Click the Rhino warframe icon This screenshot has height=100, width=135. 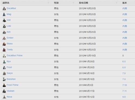pyautogui.click(x=4, y=44)
